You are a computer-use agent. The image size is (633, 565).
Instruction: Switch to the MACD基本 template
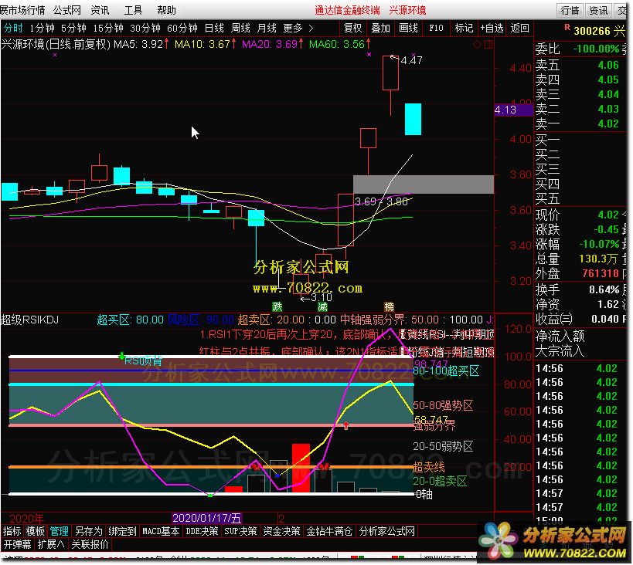coord(161,531)
